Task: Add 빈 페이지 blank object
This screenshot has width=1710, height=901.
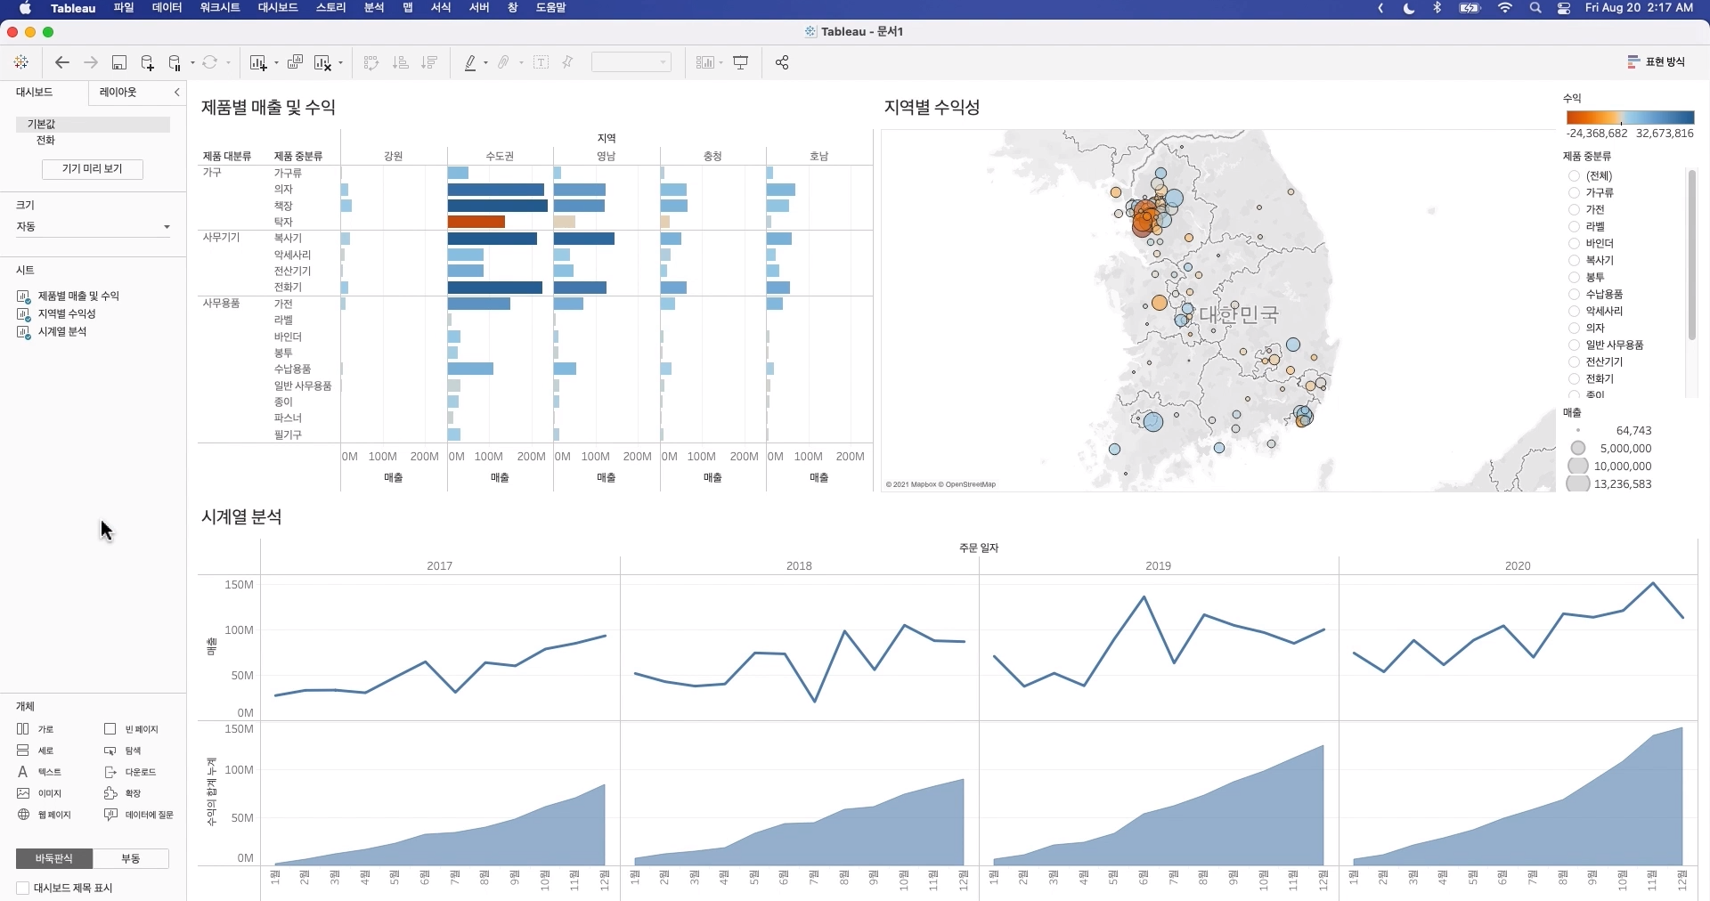Action: pos(131,729)
